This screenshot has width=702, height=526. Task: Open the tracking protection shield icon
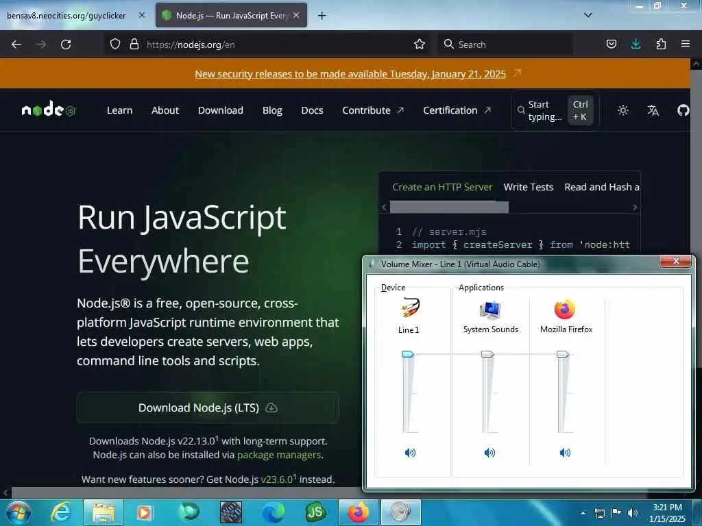pyautogui.click(x=115, y=45)
